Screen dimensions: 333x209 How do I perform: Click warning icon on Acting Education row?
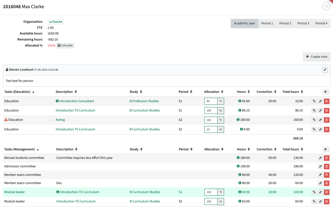[x=6, y=120]
